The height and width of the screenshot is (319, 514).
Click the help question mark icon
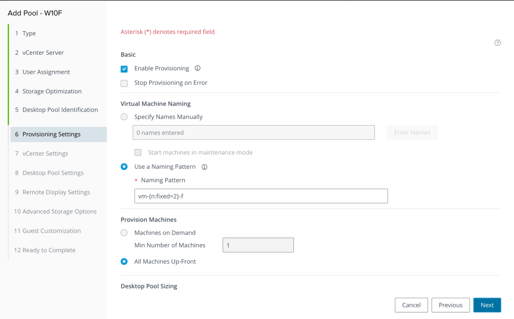click(497, 43)
